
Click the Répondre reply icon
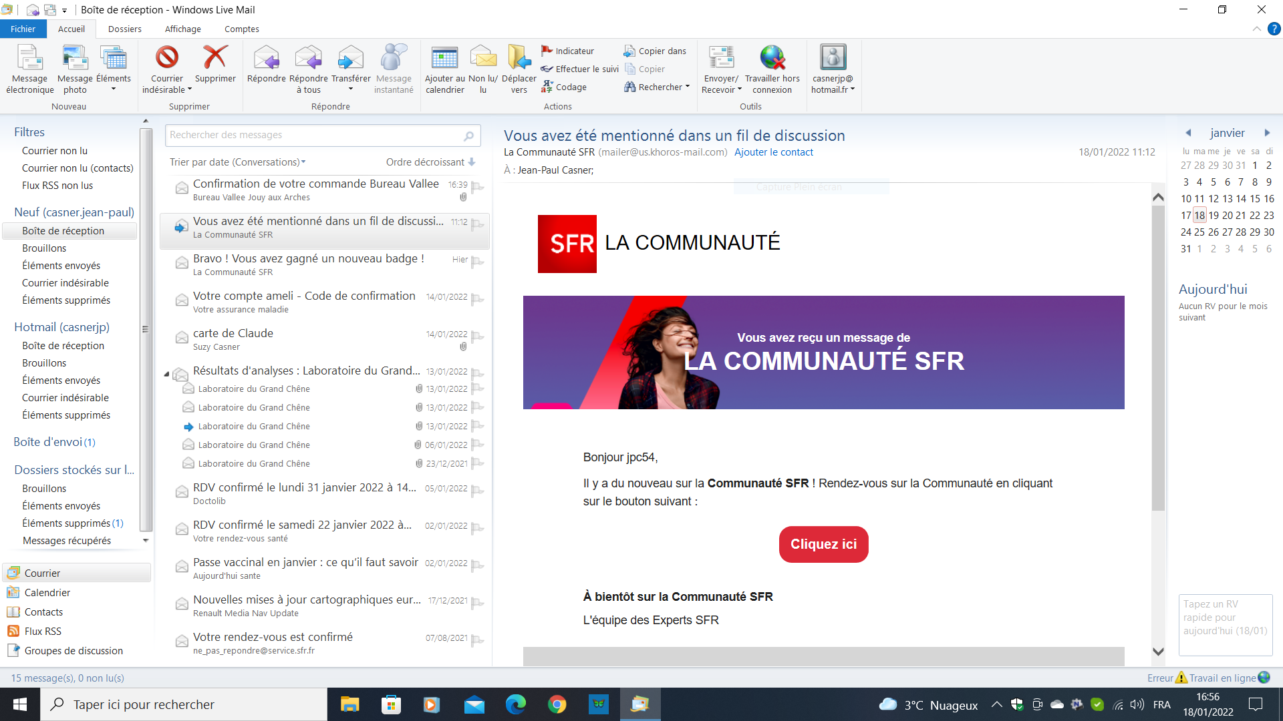[266, 59]
